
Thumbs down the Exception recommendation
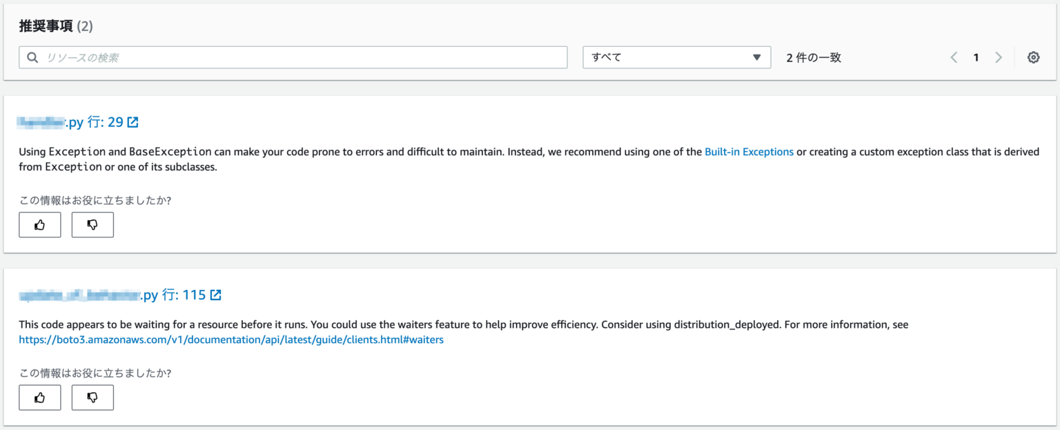click(x=92, y=225)
